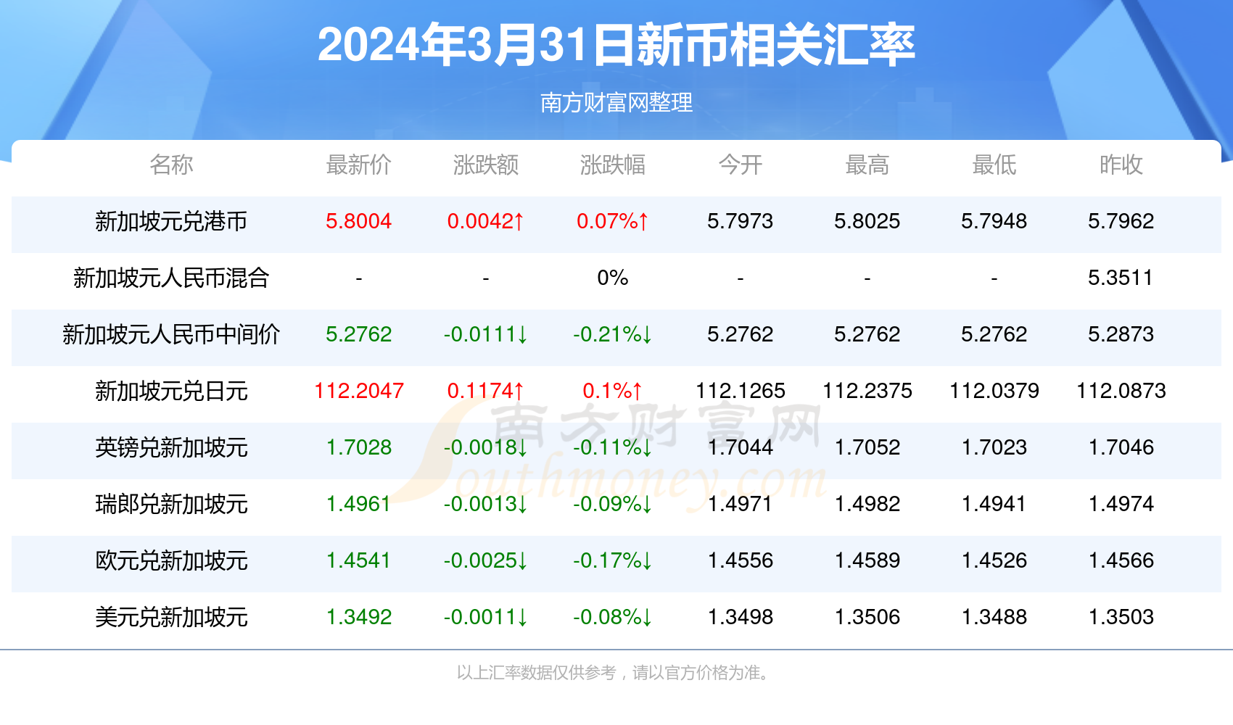Click the percentage -0.17%↓
Image resolution: width=1233 pixels, height=725 pixels.
[612, 560]
